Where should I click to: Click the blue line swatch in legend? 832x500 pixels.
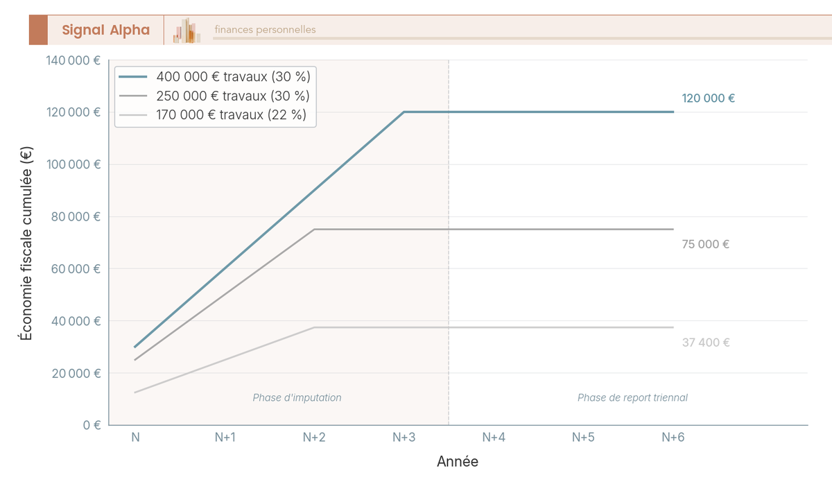(x=134, y=76)
